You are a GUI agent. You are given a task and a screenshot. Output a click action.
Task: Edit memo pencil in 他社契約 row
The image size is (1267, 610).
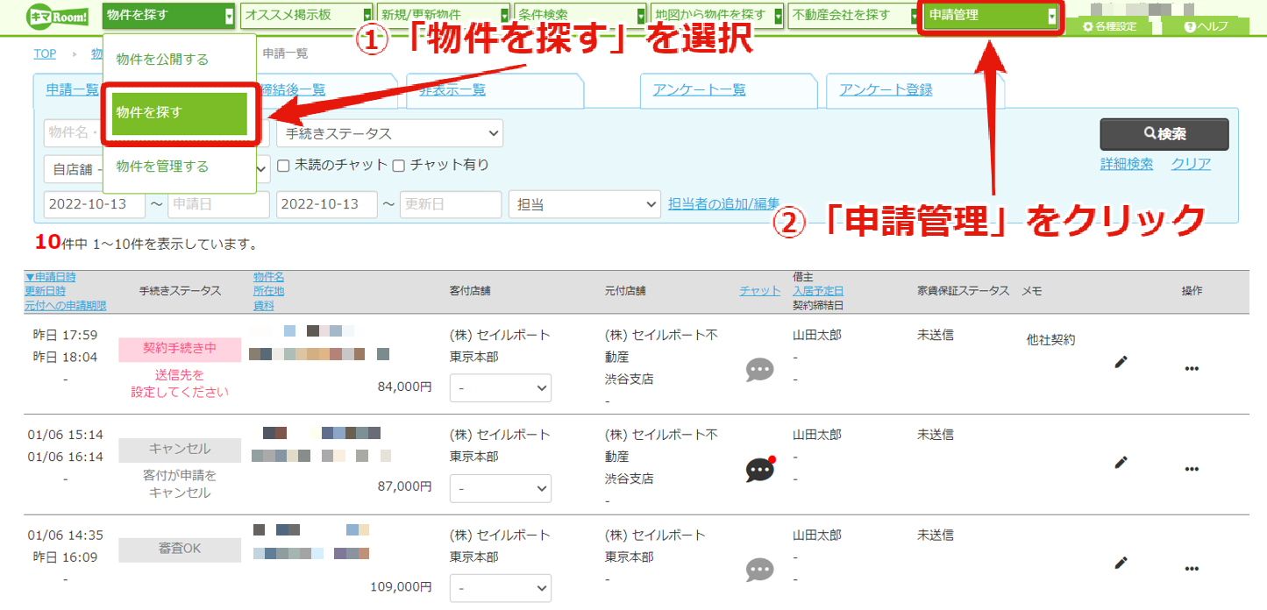click(1121, 361)
